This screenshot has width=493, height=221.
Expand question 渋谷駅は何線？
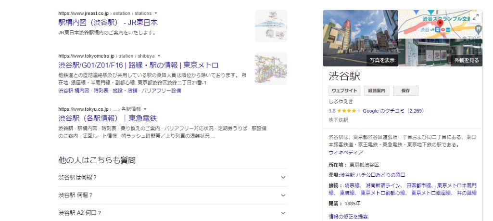(173, 177)
